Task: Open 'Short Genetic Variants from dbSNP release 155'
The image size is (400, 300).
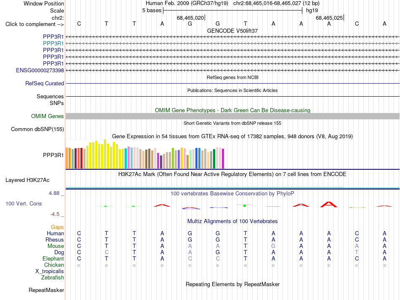Action: [x=232, y=123]
